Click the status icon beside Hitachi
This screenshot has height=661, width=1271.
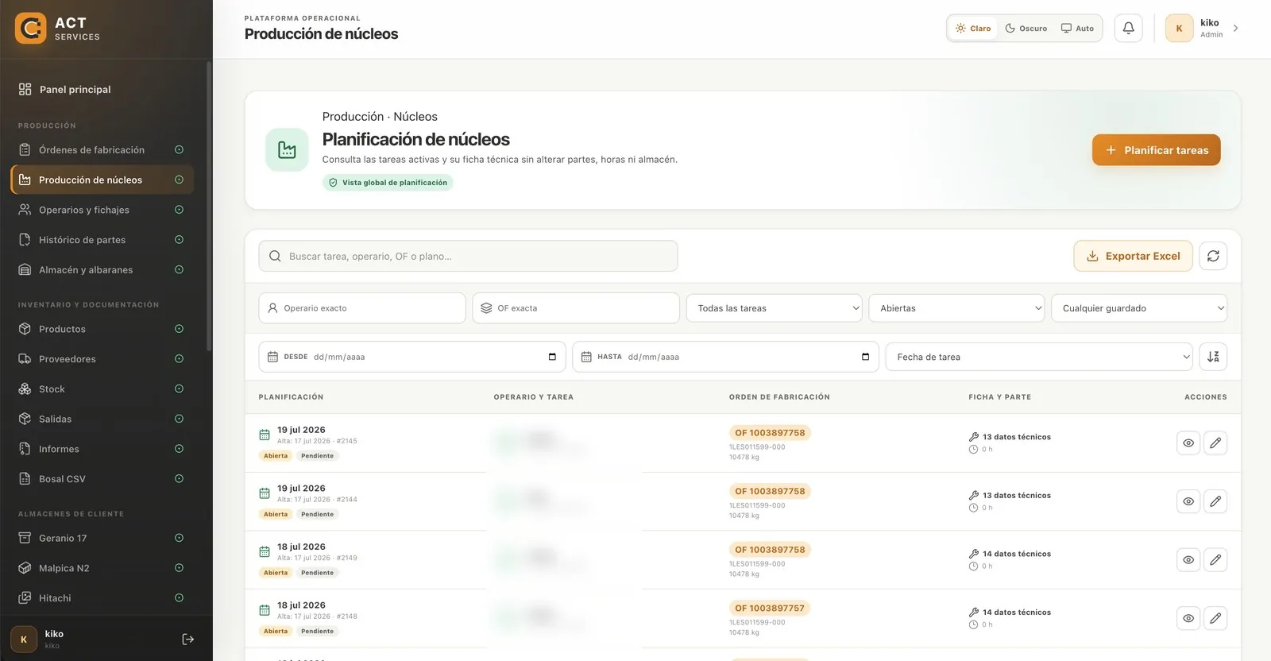coord(179,598)
